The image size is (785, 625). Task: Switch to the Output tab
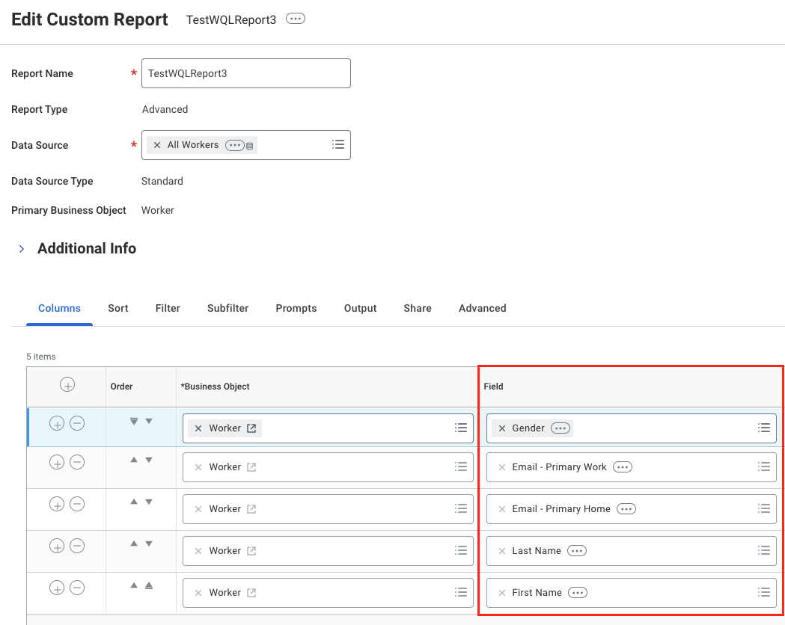pyautogui.click(x=360, y=308)
